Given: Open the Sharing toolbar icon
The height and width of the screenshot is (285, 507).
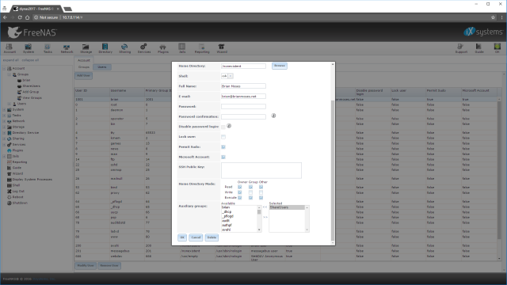Looking at the screenshot, I should pyautogui.click(x=124, y=48).
